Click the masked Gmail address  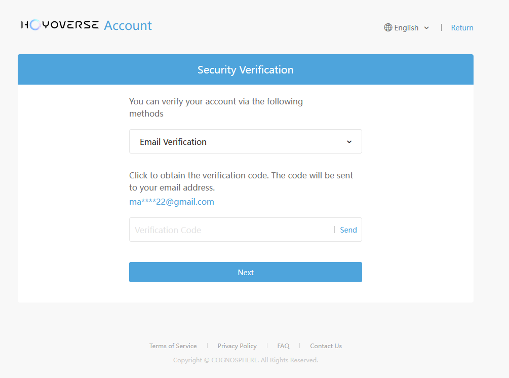tap(172, 202)
